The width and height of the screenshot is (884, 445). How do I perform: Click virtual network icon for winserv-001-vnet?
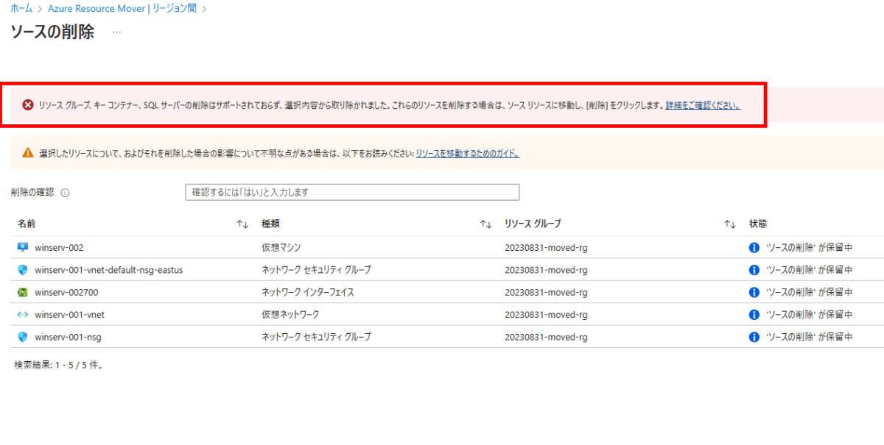click(x=22, y=315)
